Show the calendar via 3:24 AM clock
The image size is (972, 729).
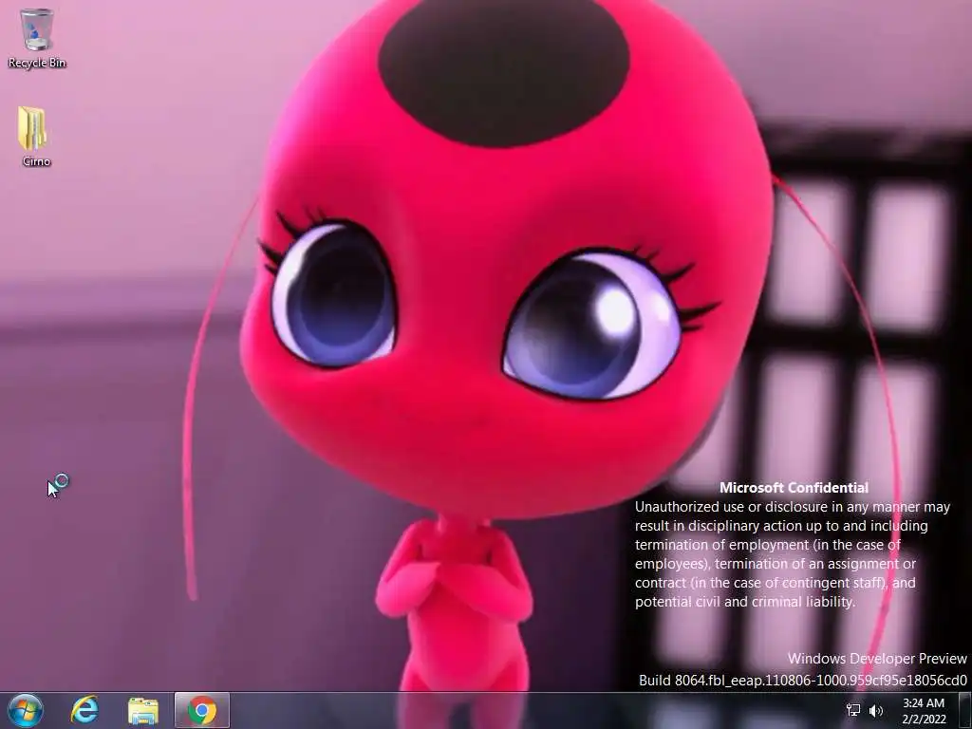coord(923,710)
